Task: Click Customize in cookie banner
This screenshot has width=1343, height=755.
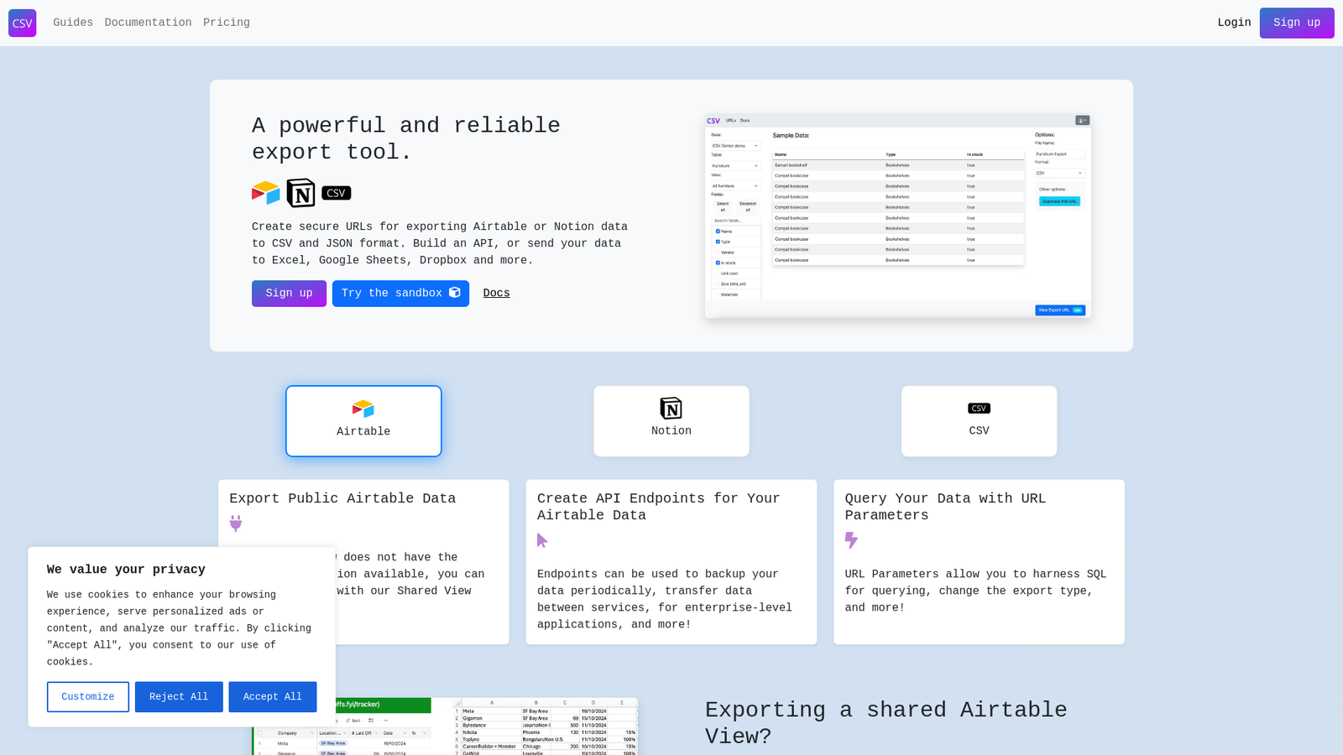Action: coord(88,697)
